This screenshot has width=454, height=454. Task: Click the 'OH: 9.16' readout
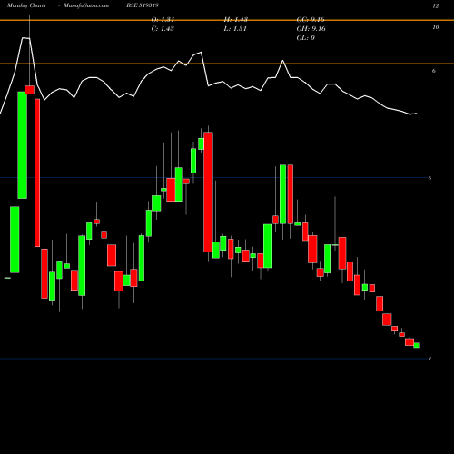(311, 29)
